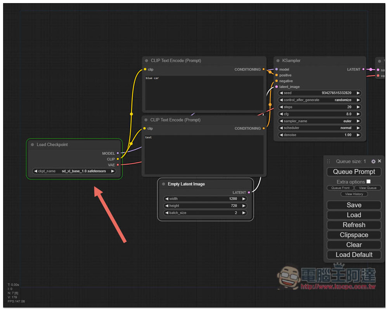Open Clipspace

[x=354, y=235]
